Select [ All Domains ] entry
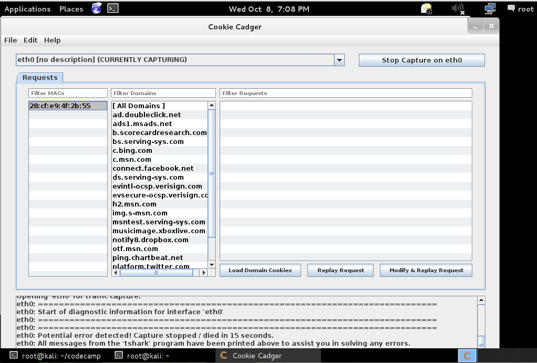537x363 pixels. [x=160, y=106]
